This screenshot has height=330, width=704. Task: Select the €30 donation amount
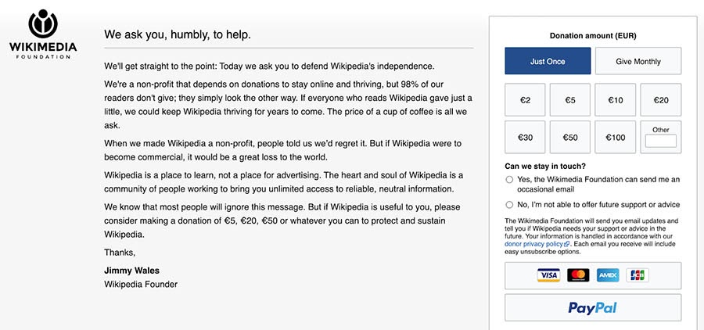(525, 138)
